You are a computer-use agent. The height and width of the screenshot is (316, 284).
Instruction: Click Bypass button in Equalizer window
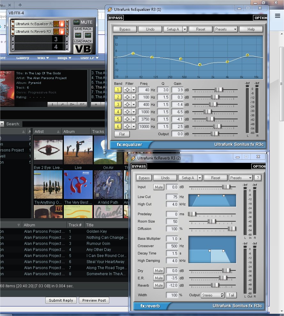[125, 29]
